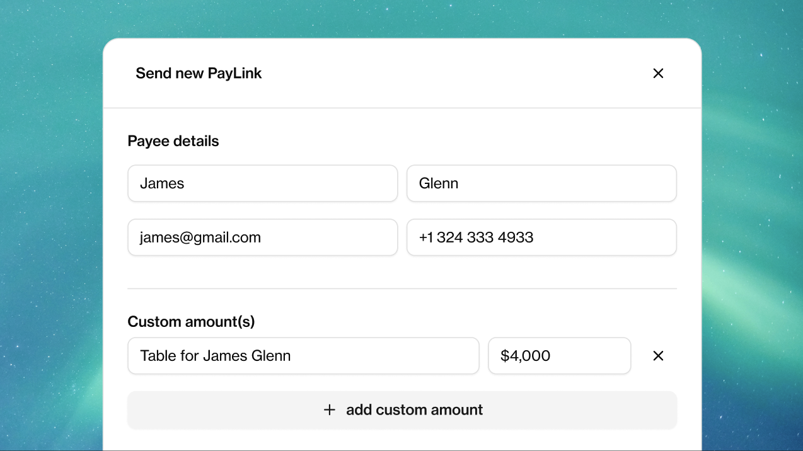Click the Payee details heading
The image size is (803, 451).
[173, 141]
